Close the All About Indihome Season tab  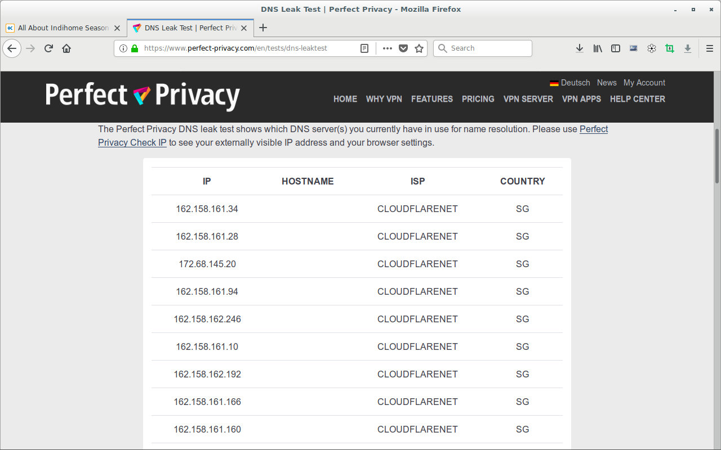click(x=118, y=28)
